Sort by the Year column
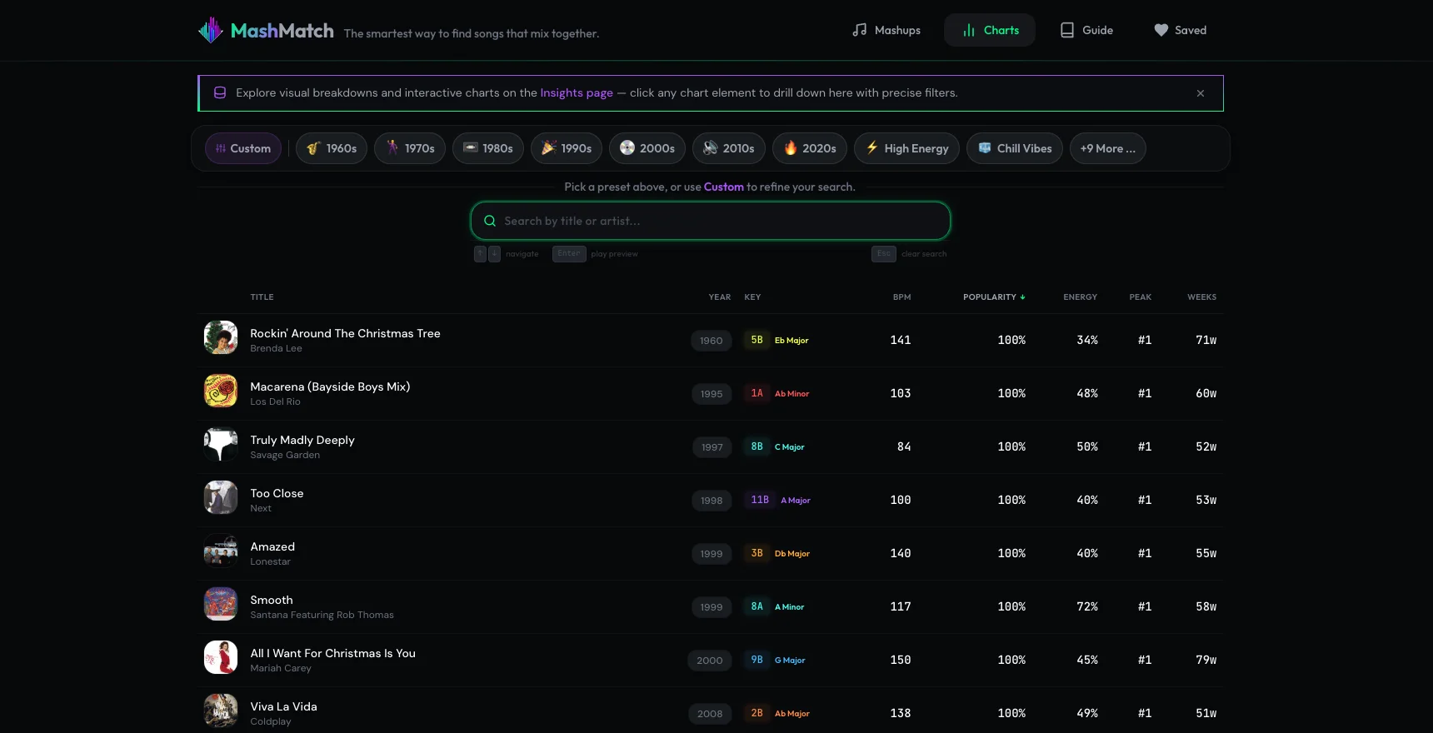This screenshot has height=733, width=1433. tap(720, 297)
